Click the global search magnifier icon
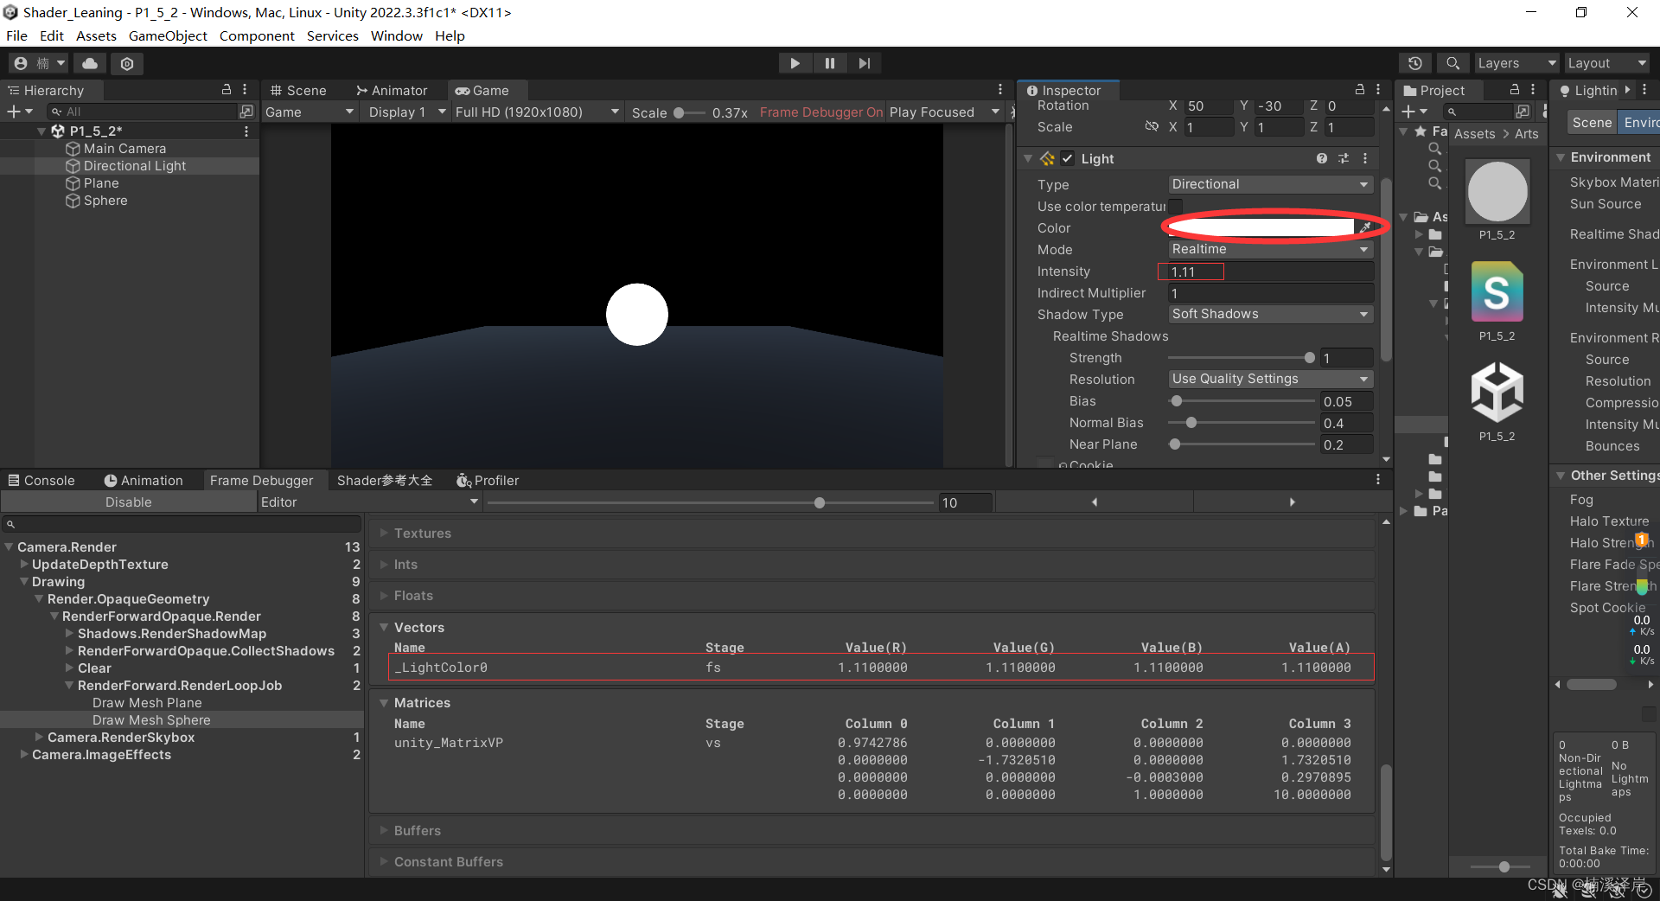The image size is (1660, 901). tap(1452, 63)
